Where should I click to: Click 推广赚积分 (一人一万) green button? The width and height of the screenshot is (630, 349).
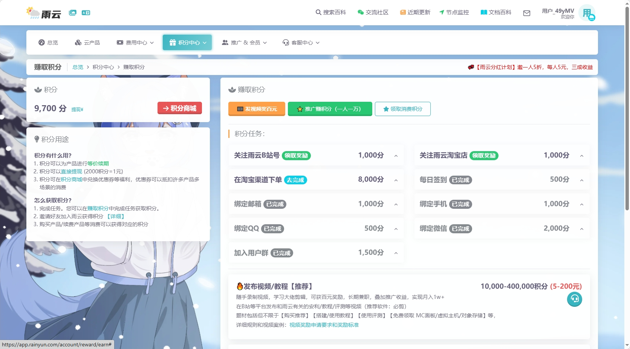(330, 109)
